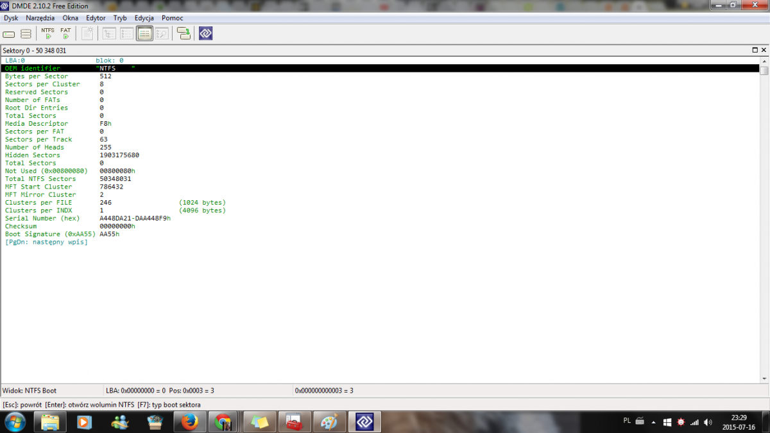The width and height of the screenshot is (770, 433).
Task: Click the select drive toolbar icon
Action: coord(9,33)
